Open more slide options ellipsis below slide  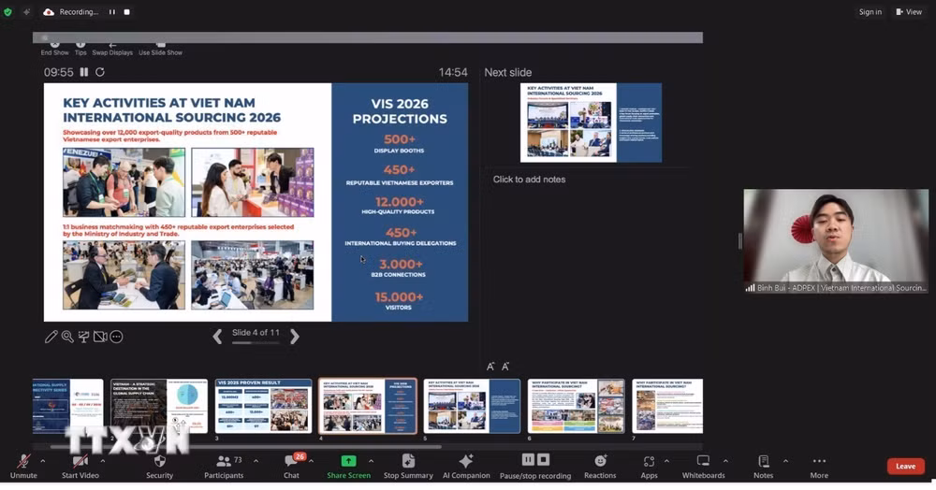116,337
